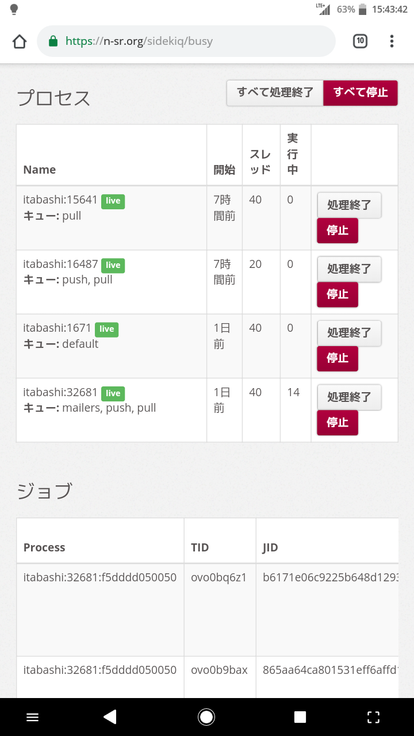Stop the itabashi:16487 process

[338, 294]
